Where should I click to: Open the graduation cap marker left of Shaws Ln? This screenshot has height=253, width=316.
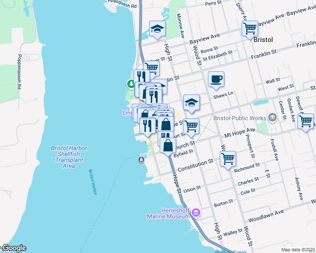[x=191, y=104]
